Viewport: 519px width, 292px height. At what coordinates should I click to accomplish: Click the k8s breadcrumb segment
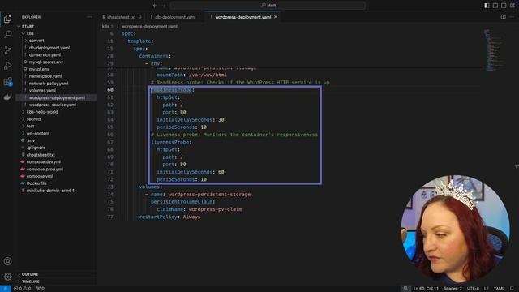click(105, 27)
